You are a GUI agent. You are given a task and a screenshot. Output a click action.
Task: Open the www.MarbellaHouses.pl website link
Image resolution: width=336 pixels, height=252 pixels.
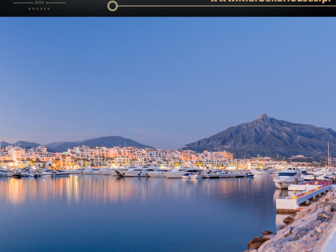pyautogui.click(x=271, y=1)
